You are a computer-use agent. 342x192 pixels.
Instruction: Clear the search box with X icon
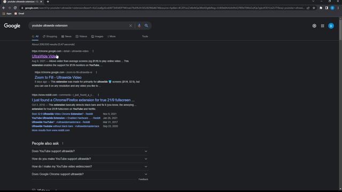click(130, 26)
